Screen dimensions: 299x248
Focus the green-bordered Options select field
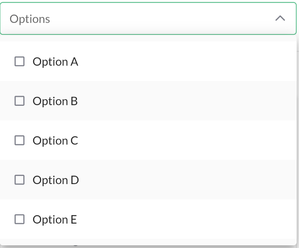[148, 19]
